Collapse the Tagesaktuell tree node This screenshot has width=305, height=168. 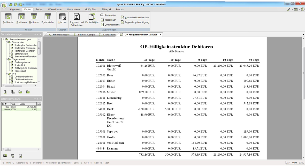click(7, 59)
